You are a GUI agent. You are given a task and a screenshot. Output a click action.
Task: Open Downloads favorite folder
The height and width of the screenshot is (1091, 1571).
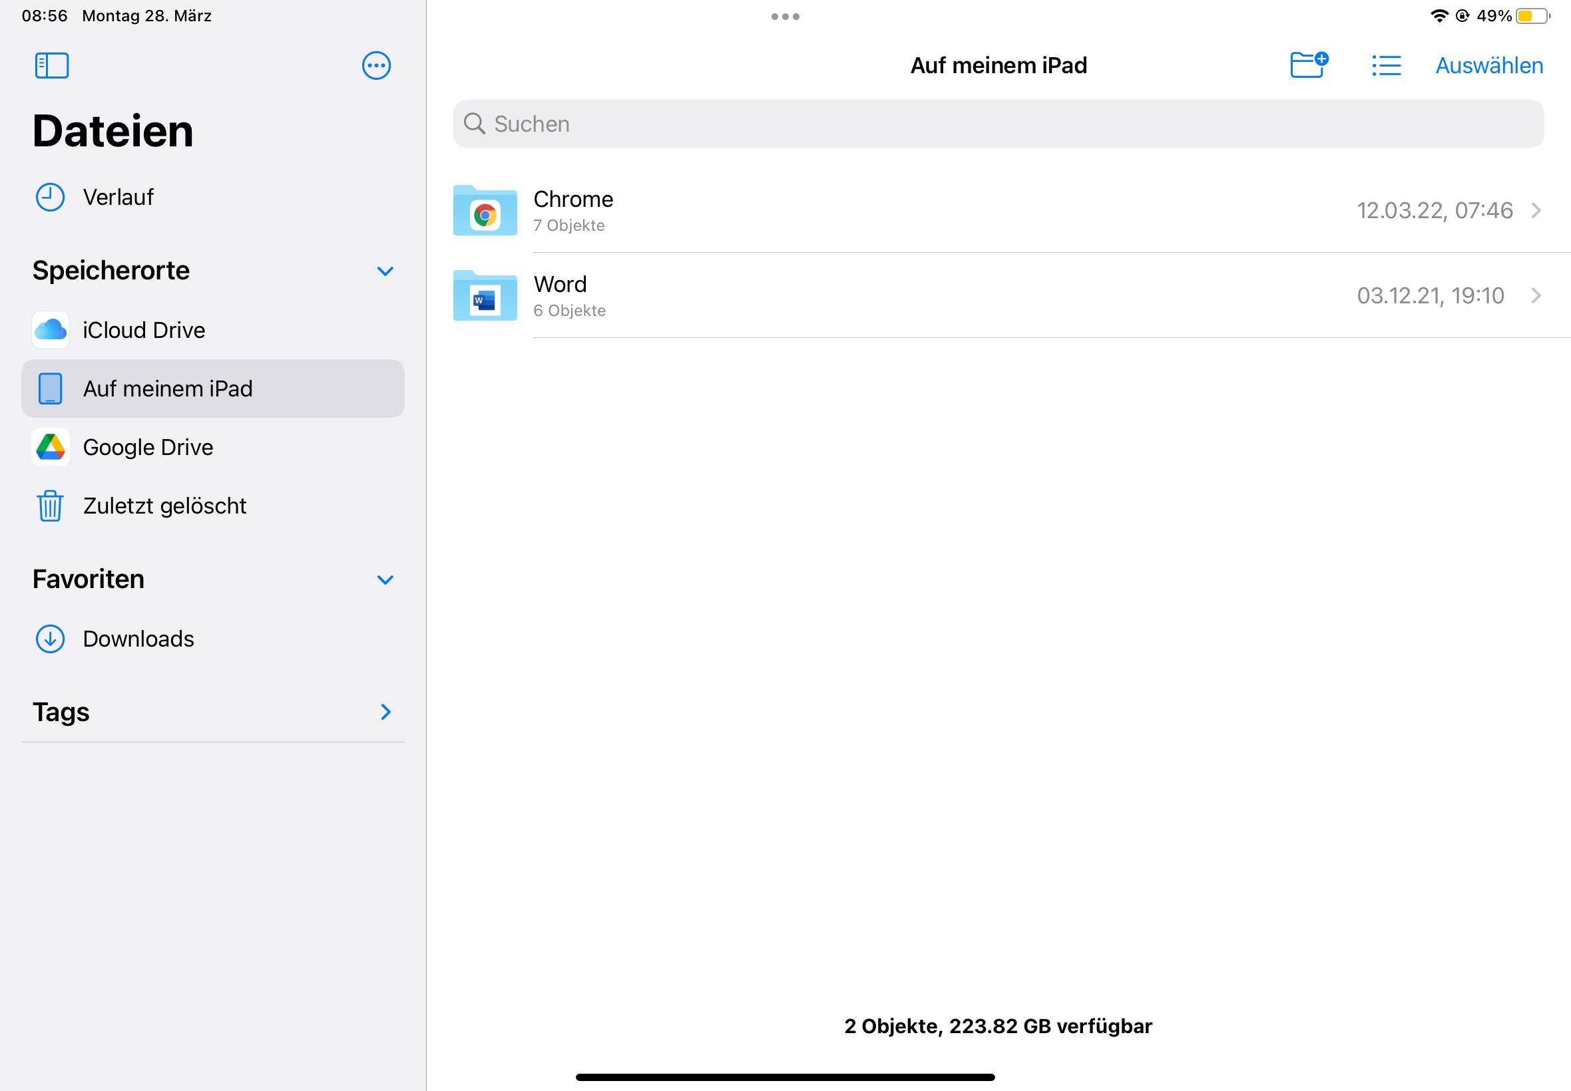138,639
